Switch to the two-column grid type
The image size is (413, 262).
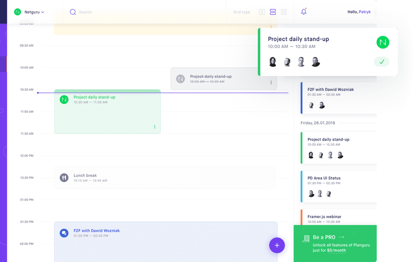tap(262, 12)
